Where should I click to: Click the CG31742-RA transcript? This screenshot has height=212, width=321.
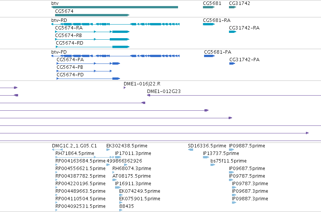coord(233,32)
